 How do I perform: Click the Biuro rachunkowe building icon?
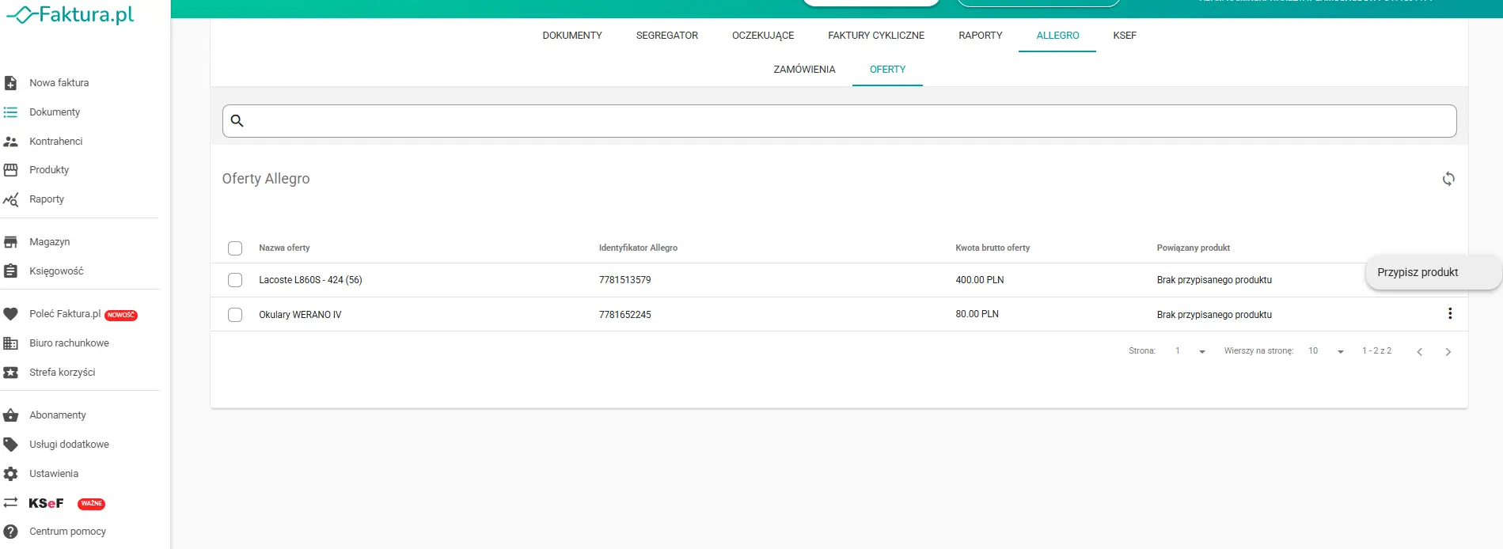point(10,343)
